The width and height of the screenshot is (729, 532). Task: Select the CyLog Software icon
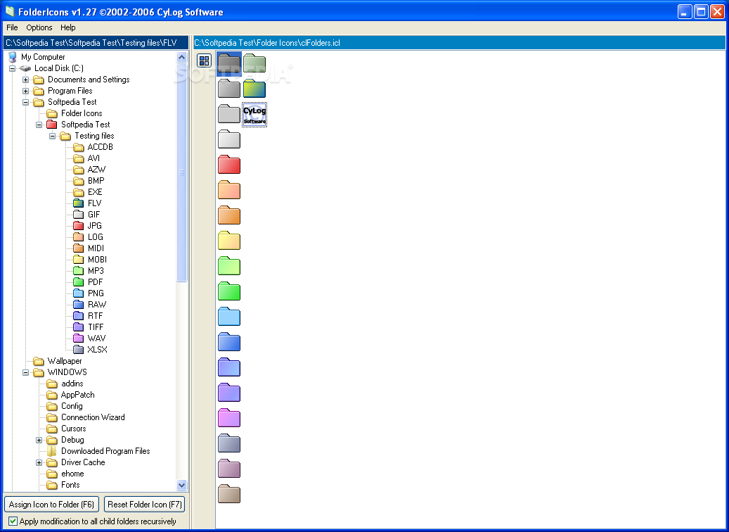[254, 115]
